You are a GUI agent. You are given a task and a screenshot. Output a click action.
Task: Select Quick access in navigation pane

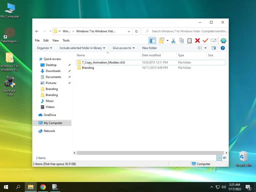52,59
